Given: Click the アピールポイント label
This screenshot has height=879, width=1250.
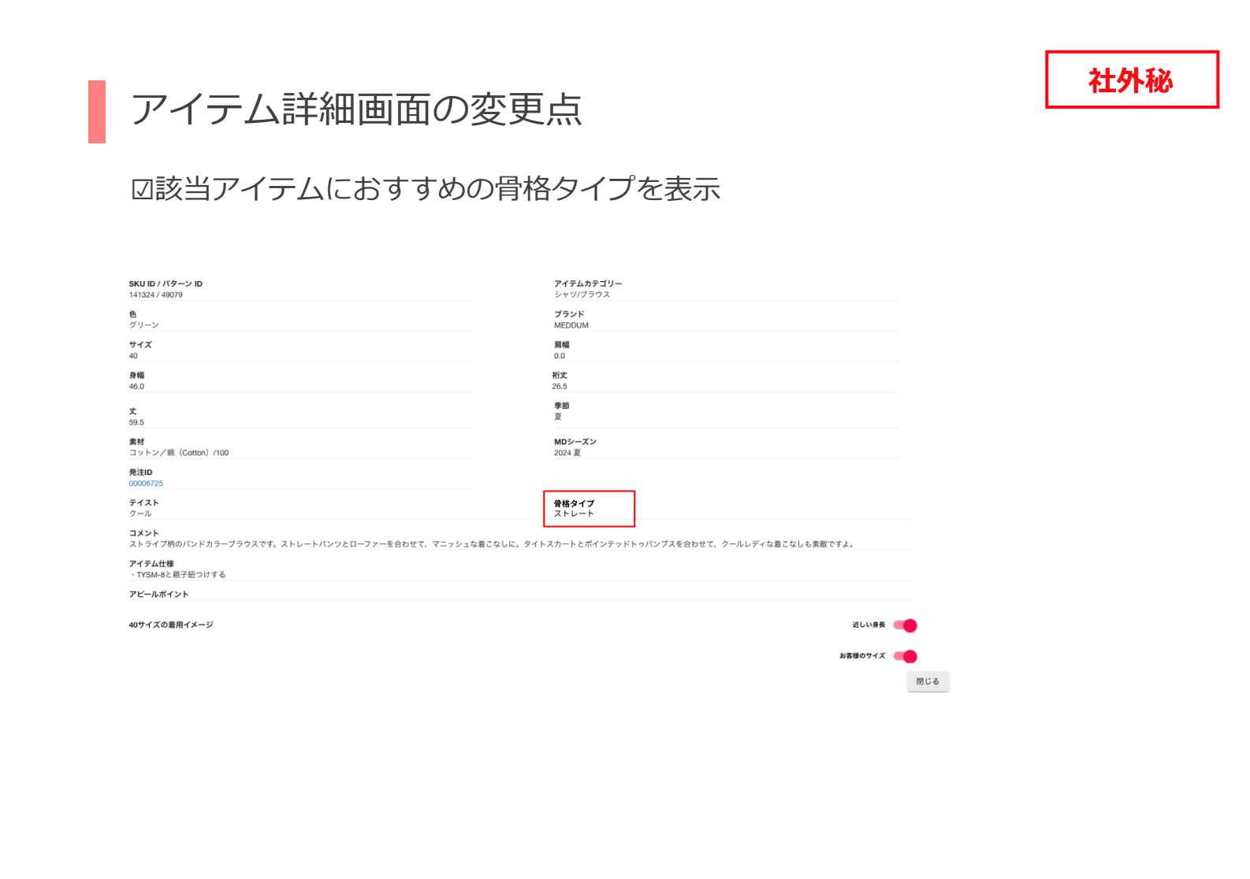Looking at the screenshot, I should click(158, 595).
